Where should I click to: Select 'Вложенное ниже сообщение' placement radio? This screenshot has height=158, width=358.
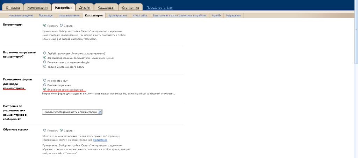click(44, 89)
